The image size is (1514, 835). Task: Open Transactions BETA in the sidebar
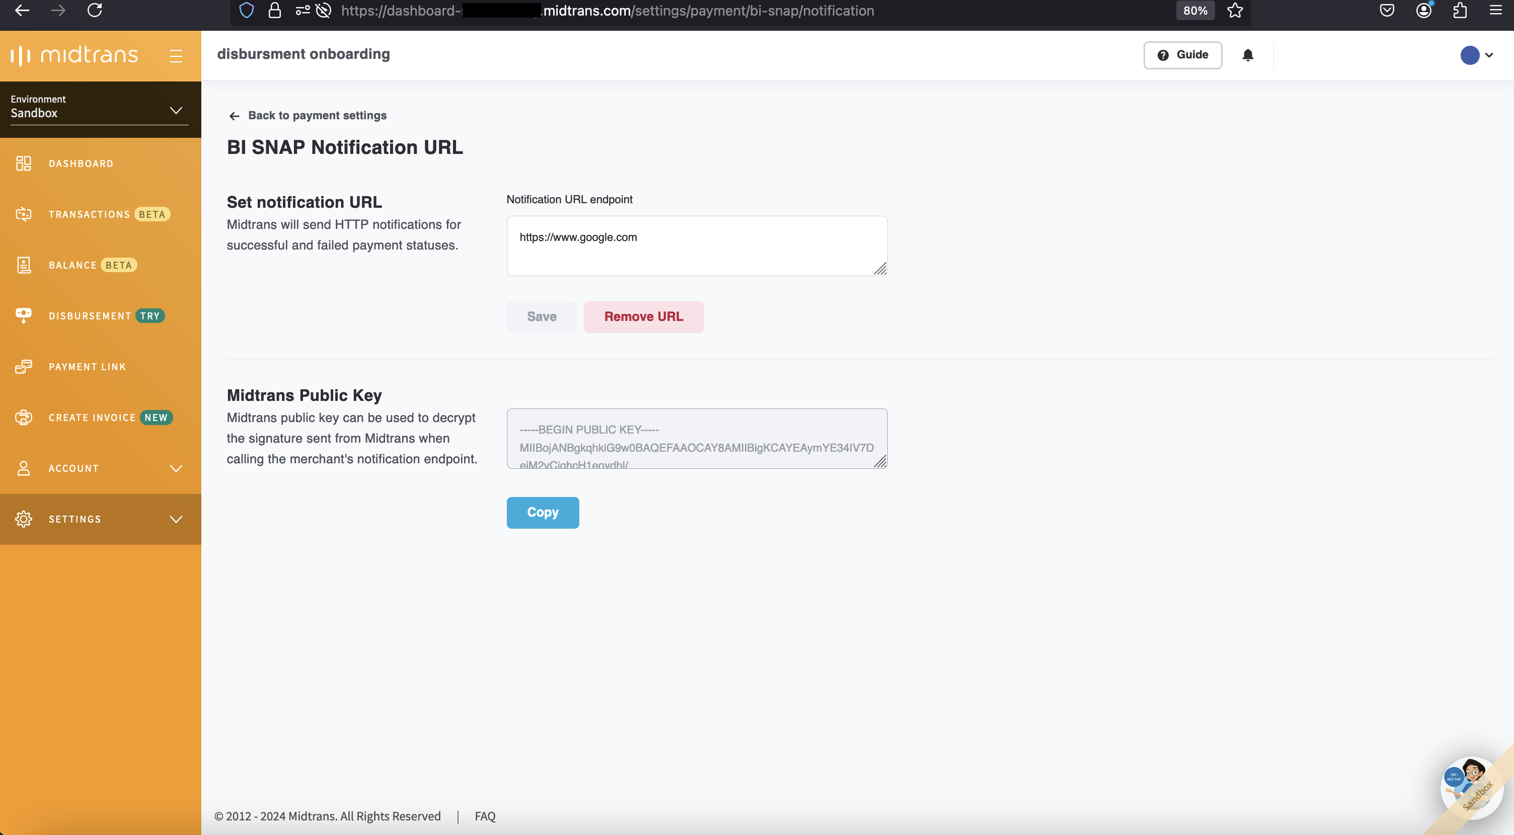coord(101,214)
